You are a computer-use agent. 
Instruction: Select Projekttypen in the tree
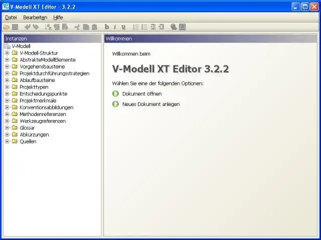[x=34, y=87]
